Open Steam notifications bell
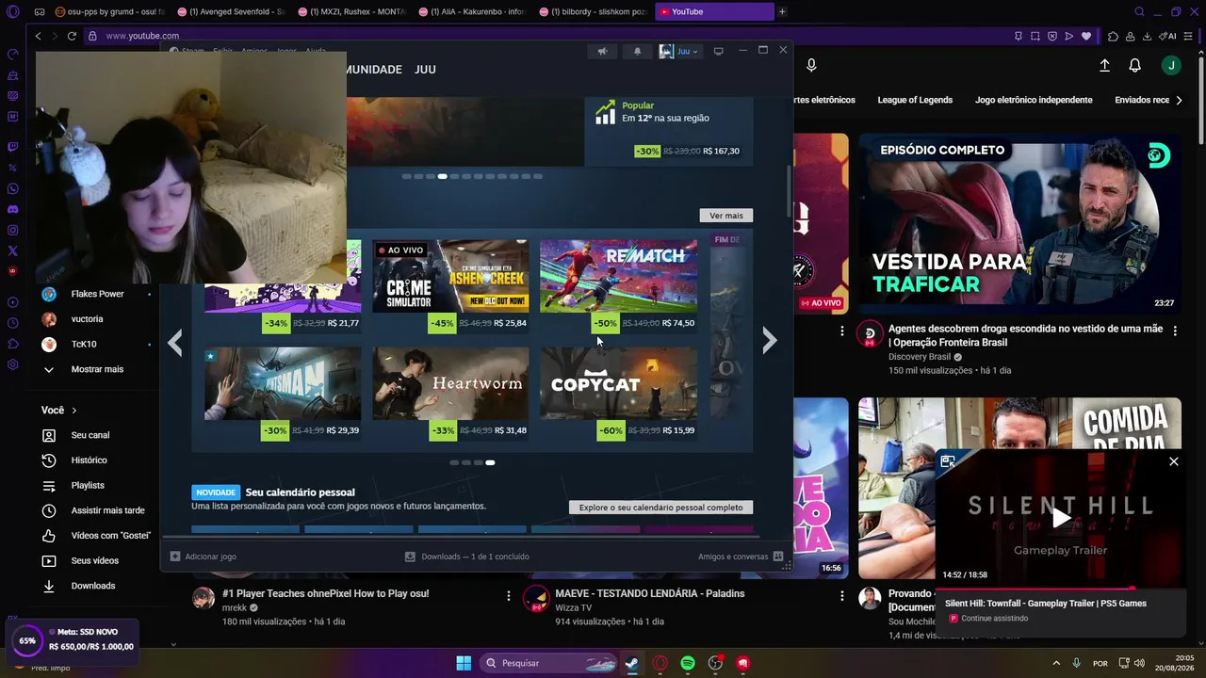This screenshot has width=1206, height=678. (637, 51)
